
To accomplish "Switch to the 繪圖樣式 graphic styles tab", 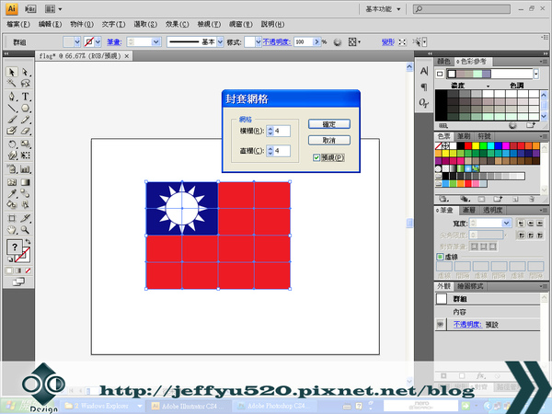I will (x=470, y=286).
